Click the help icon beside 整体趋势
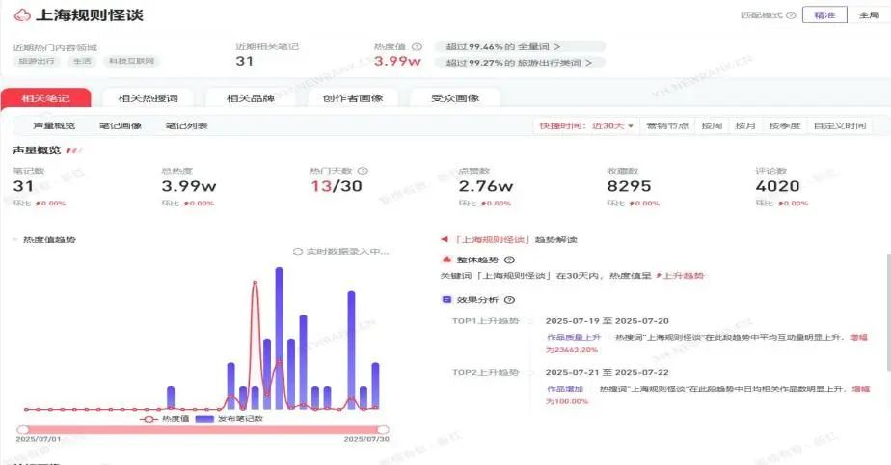Screen dimensions: 891x465 tap(509, 260)
